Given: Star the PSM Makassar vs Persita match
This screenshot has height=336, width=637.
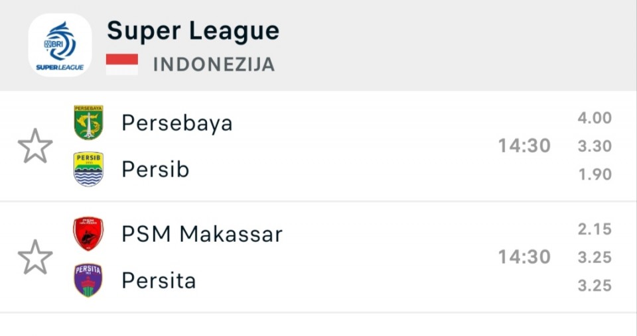Looking at the screenshot, I should point(35,257).
